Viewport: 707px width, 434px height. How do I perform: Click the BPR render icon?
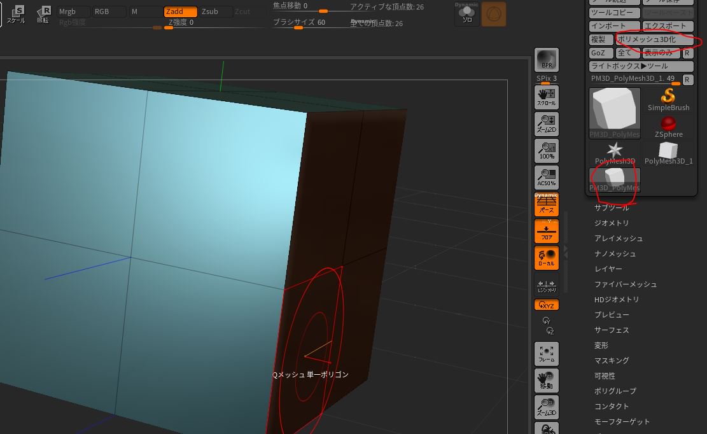coord(547,59)
